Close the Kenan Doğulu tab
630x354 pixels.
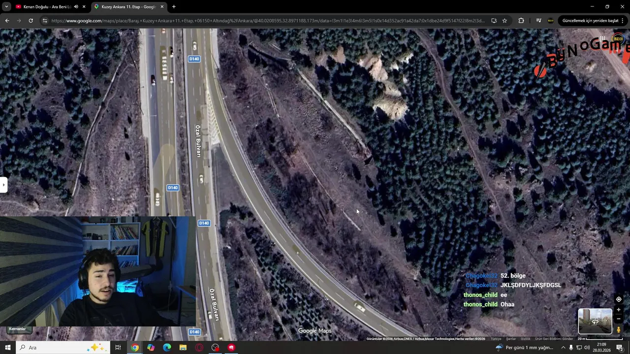coord(84,7)
